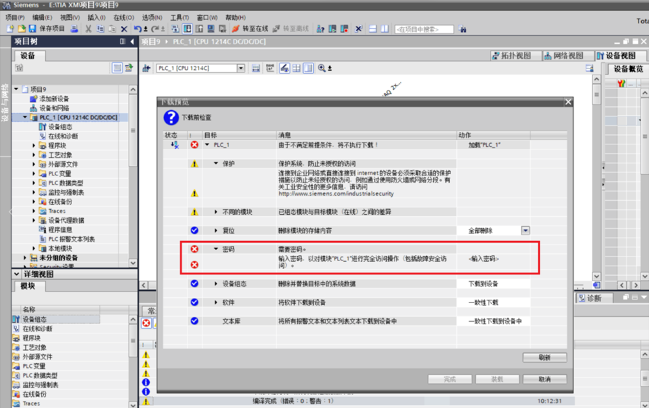Click the undo arrow in the toolbar

pyautogui.click(x=137, y=29)
